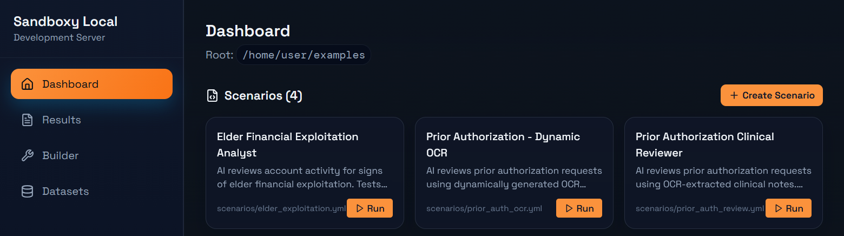Image resolution: width=844 pixels, height=236 pixels.
Task: Click the Datasets database icon
Action: (x=27, y=191)
